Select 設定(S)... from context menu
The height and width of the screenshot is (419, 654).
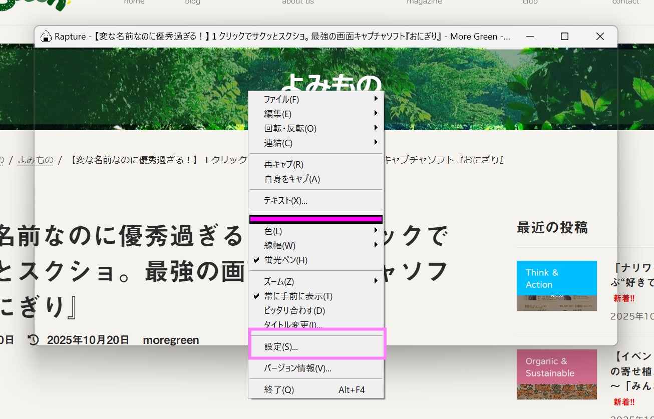281,346
